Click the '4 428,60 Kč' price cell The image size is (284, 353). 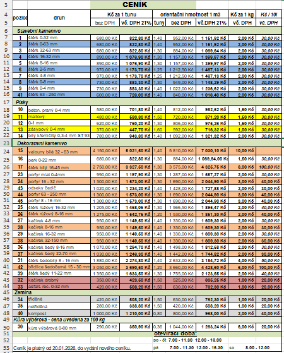tap(212, 267)
